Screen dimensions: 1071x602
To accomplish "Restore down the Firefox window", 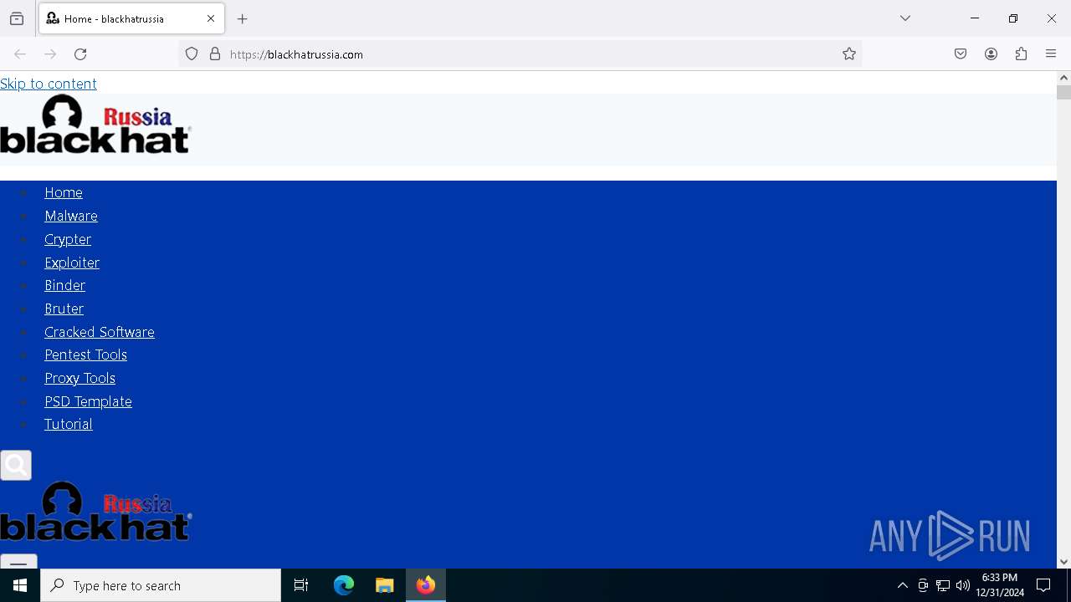I will point(1013,18).
